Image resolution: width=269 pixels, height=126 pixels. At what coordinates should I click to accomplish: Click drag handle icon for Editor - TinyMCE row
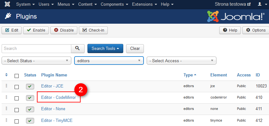pyautogui.click(x=7, y=120)
